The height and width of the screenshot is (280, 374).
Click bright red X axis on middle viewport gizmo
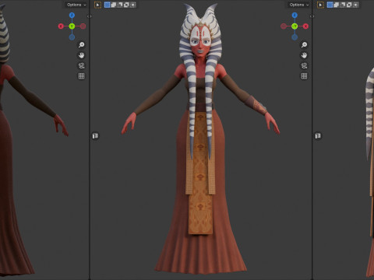coord(305,26)
